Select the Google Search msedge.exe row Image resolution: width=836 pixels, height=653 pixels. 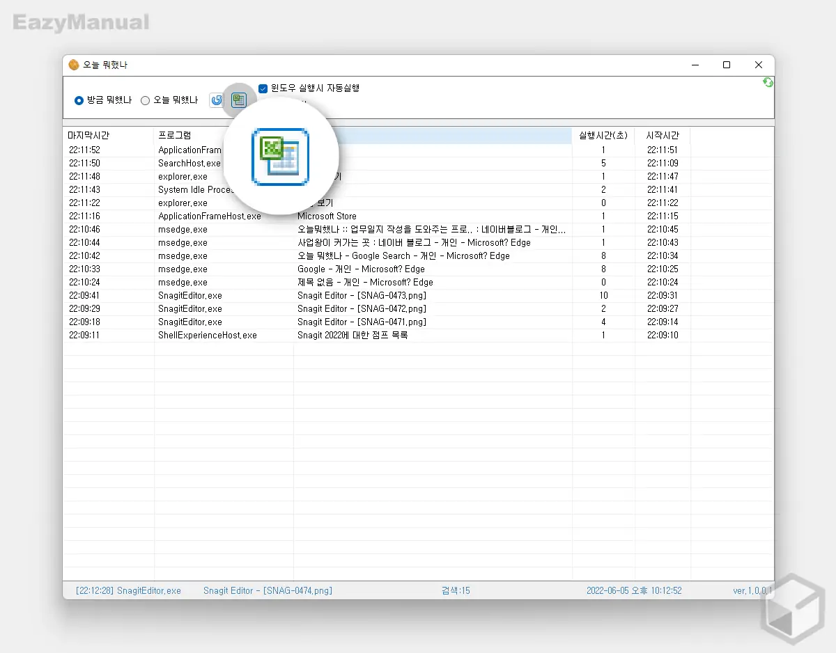pos(403,256)
